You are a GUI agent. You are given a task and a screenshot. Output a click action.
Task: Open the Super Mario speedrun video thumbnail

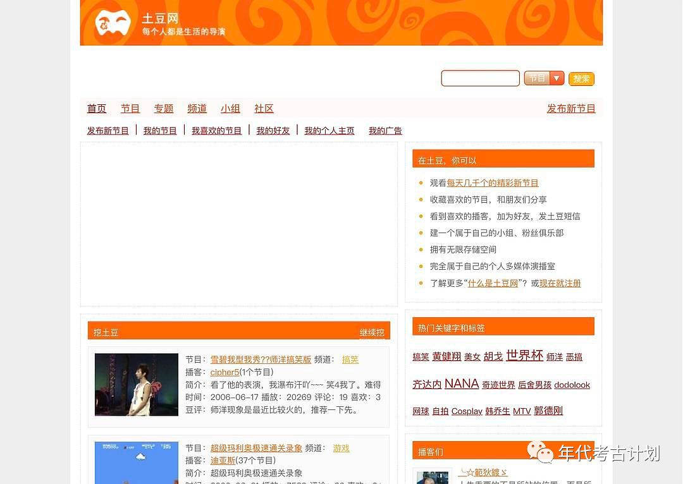137,463
